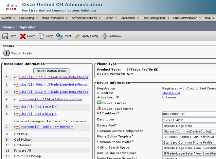
Task: Click the warning triangle by Device is not trusted
Action: click(x=99, y=108)
